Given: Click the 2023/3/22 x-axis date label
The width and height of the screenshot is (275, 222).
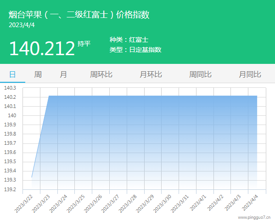Looking at the screenshot, I should pos(24,204).
